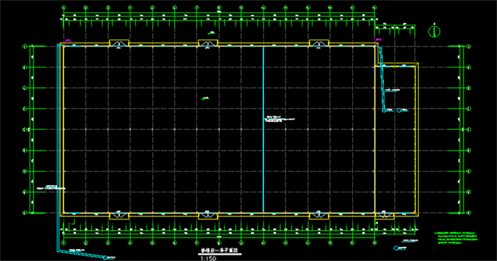Select the white pipe annotation at left wall bottom
The image size is (497, 261).
pyautogui.click(x=50, y=187)
